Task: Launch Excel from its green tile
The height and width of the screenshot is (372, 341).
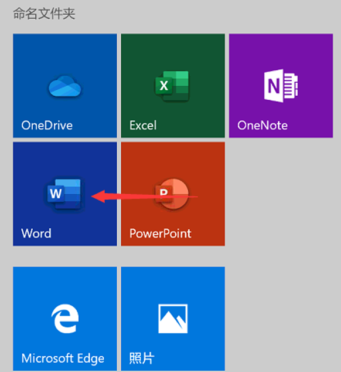Action: point(173,86)
